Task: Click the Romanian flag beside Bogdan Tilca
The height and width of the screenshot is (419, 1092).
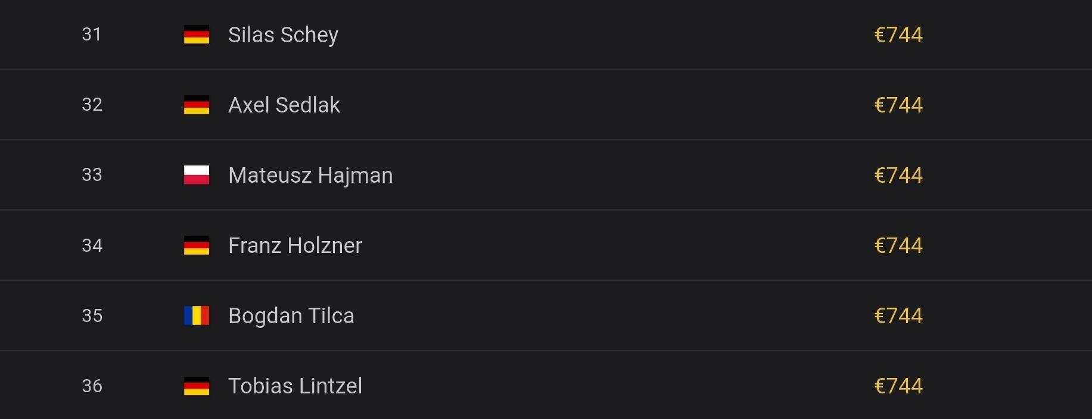Action: tap(197, 315)
